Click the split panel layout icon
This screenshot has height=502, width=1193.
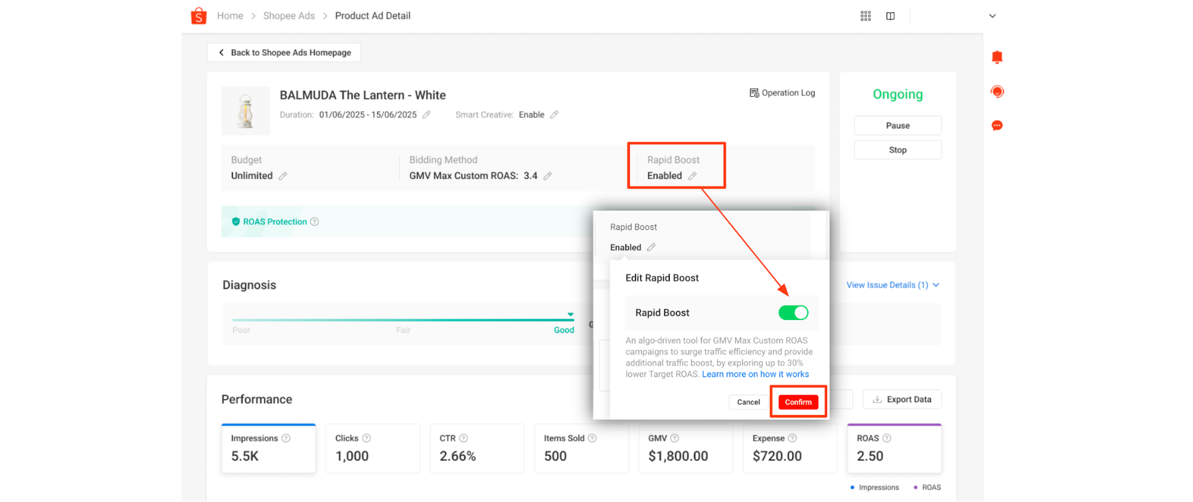pos(890,16)
